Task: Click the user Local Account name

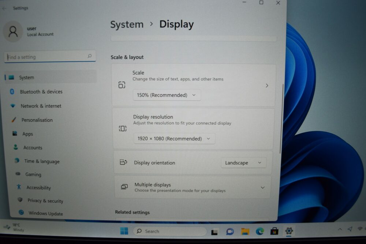Action: coord(40,31)
